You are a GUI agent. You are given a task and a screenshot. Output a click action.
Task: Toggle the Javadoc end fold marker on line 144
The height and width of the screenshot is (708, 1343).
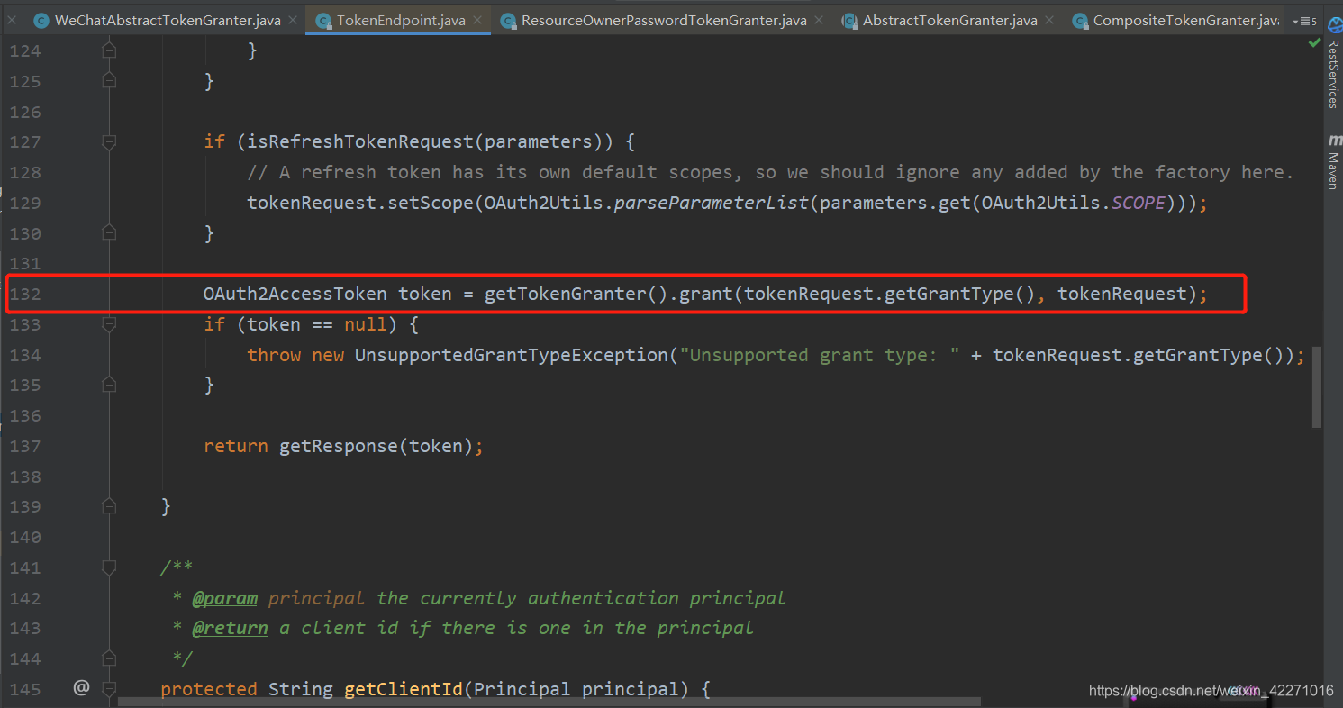pyautogui.click(x=109, y=658)
